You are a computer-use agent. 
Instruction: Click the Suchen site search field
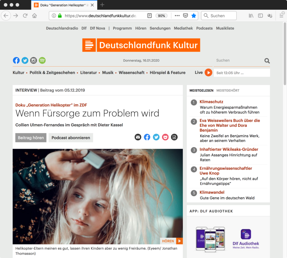(238, 60)
